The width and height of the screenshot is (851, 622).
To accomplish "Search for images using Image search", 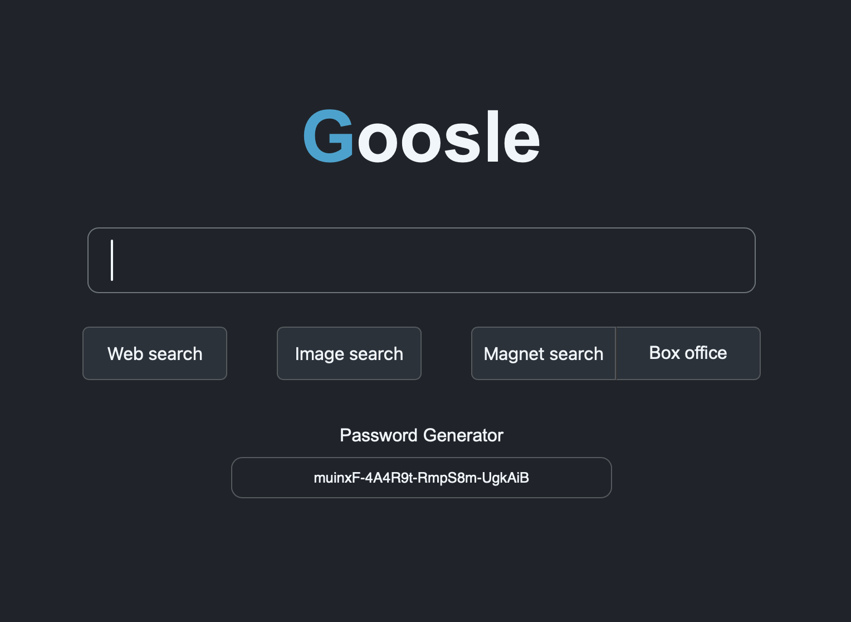I will 349,353.
